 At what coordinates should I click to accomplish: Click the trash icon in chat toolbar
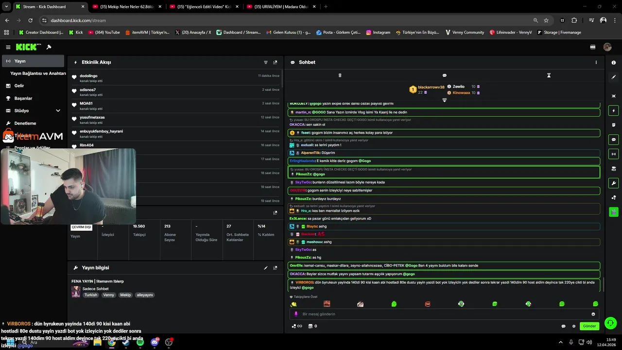[x=340, y=75]
